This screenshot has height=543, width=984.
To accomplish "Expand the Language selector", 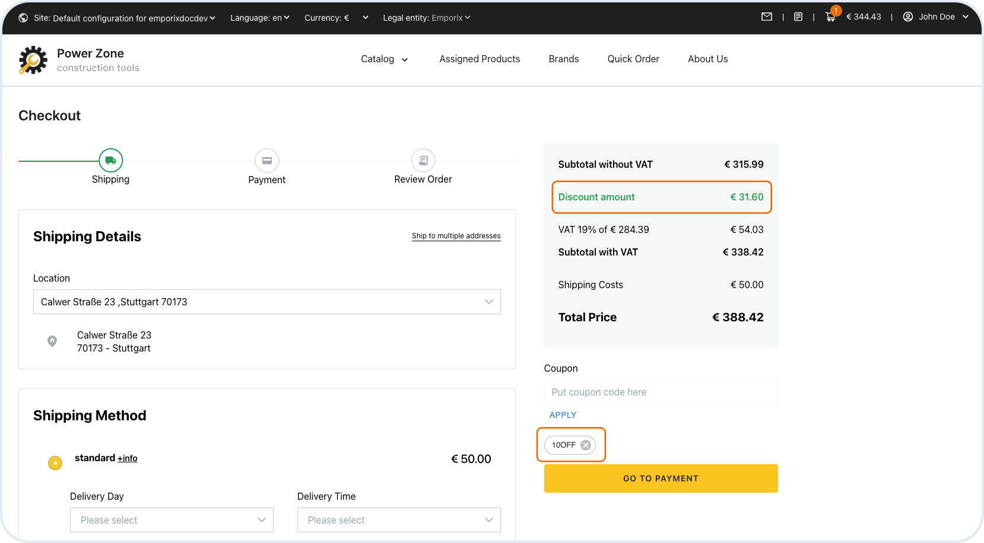I will coord(260,18).
